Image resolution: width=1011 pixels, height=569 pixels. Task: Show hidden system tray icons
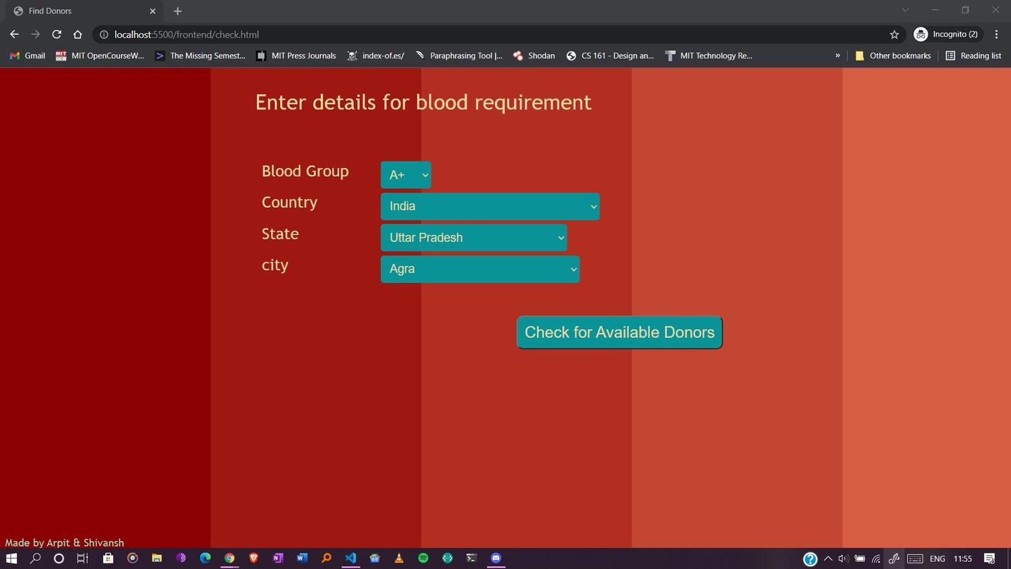click(828, 559)
